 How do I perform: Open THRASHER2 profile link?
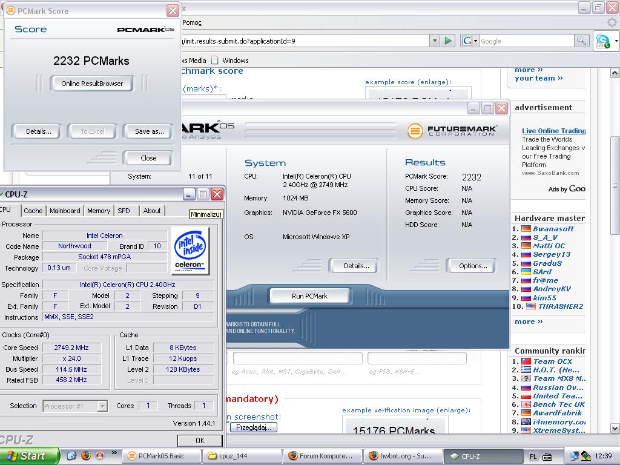click(x=560, y=306)
